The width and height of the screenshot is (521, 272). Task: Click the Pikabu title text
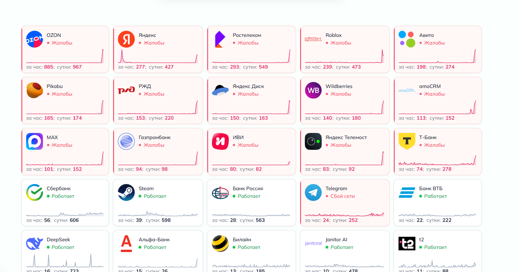click(x=55, y=86)
